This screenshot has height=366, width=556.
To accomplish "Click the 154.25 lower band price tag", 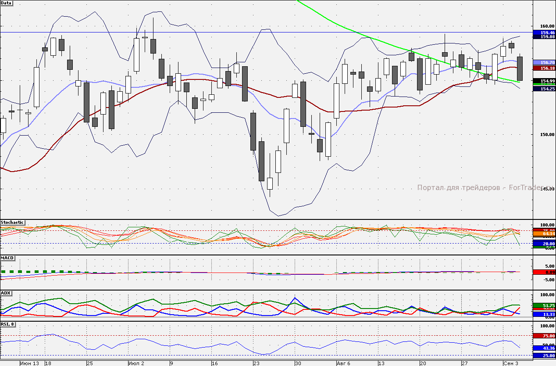I will tap(544, 89).
